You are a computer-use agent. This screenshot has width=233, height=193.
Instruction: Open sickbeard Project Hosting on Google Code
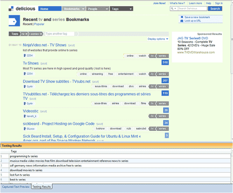(59, 123)
